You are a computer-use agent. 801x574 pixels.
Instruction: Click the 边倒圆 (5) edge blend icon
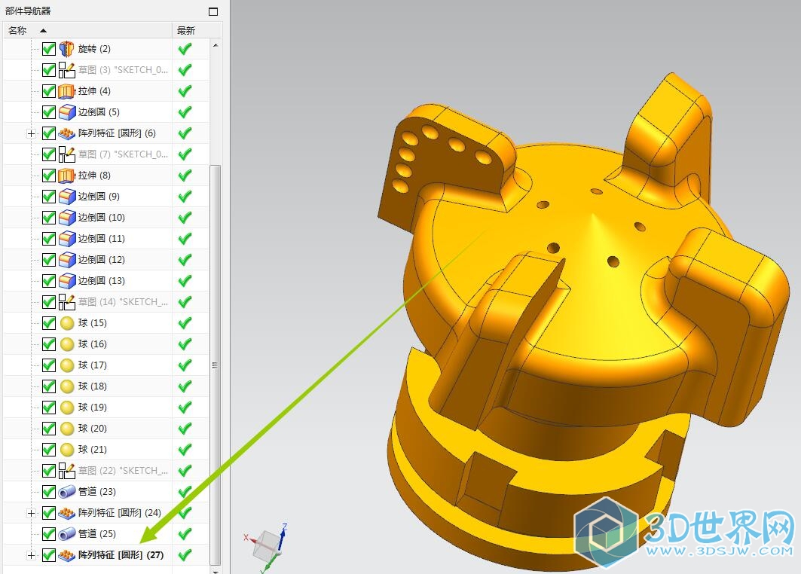click(x=67, y=112)
